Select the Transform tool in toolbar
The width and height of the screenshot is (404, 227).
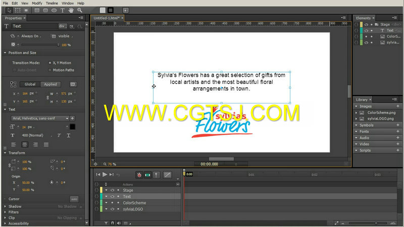click(18, 10)
